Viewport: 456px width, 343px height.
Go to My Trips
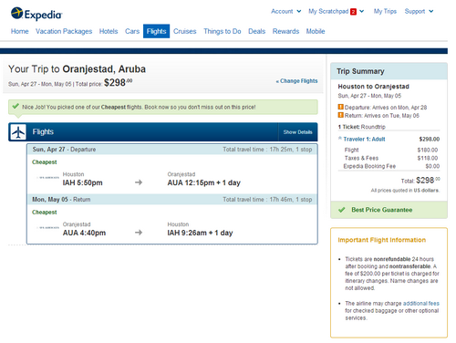(x=385, y=11)
